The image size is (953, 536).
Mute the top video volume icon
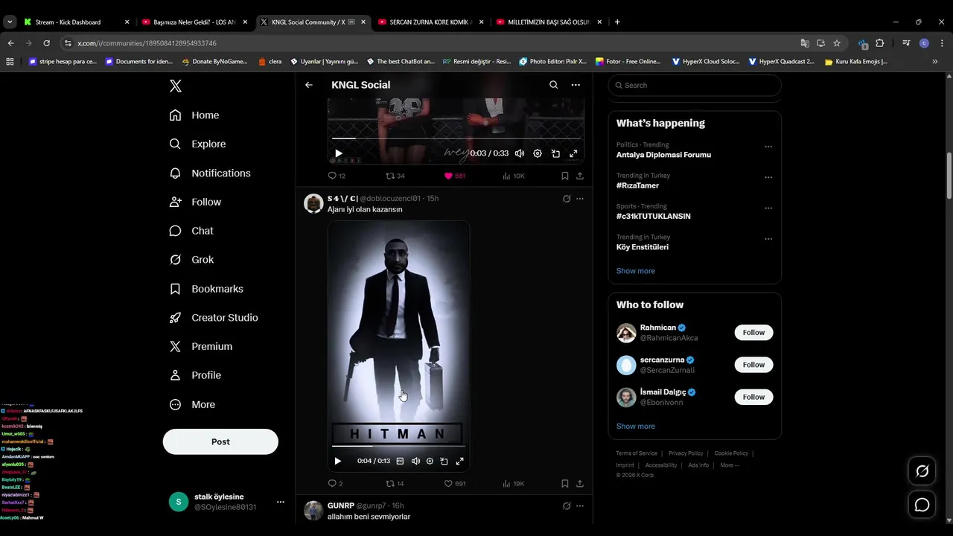[520, 153]
